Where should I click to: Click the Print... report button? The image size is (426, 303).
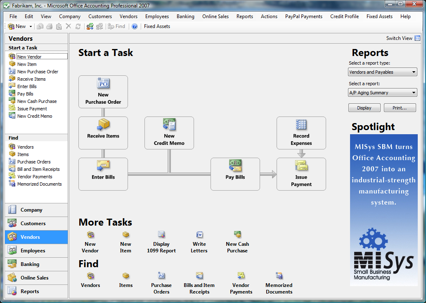pos(400,108)
